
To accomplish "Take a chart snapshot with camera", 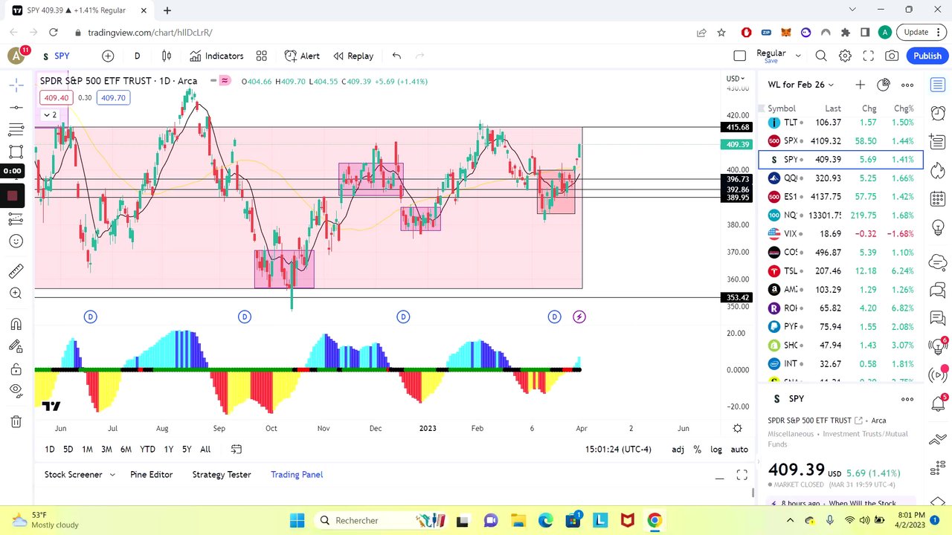I will tap(892, 56).
